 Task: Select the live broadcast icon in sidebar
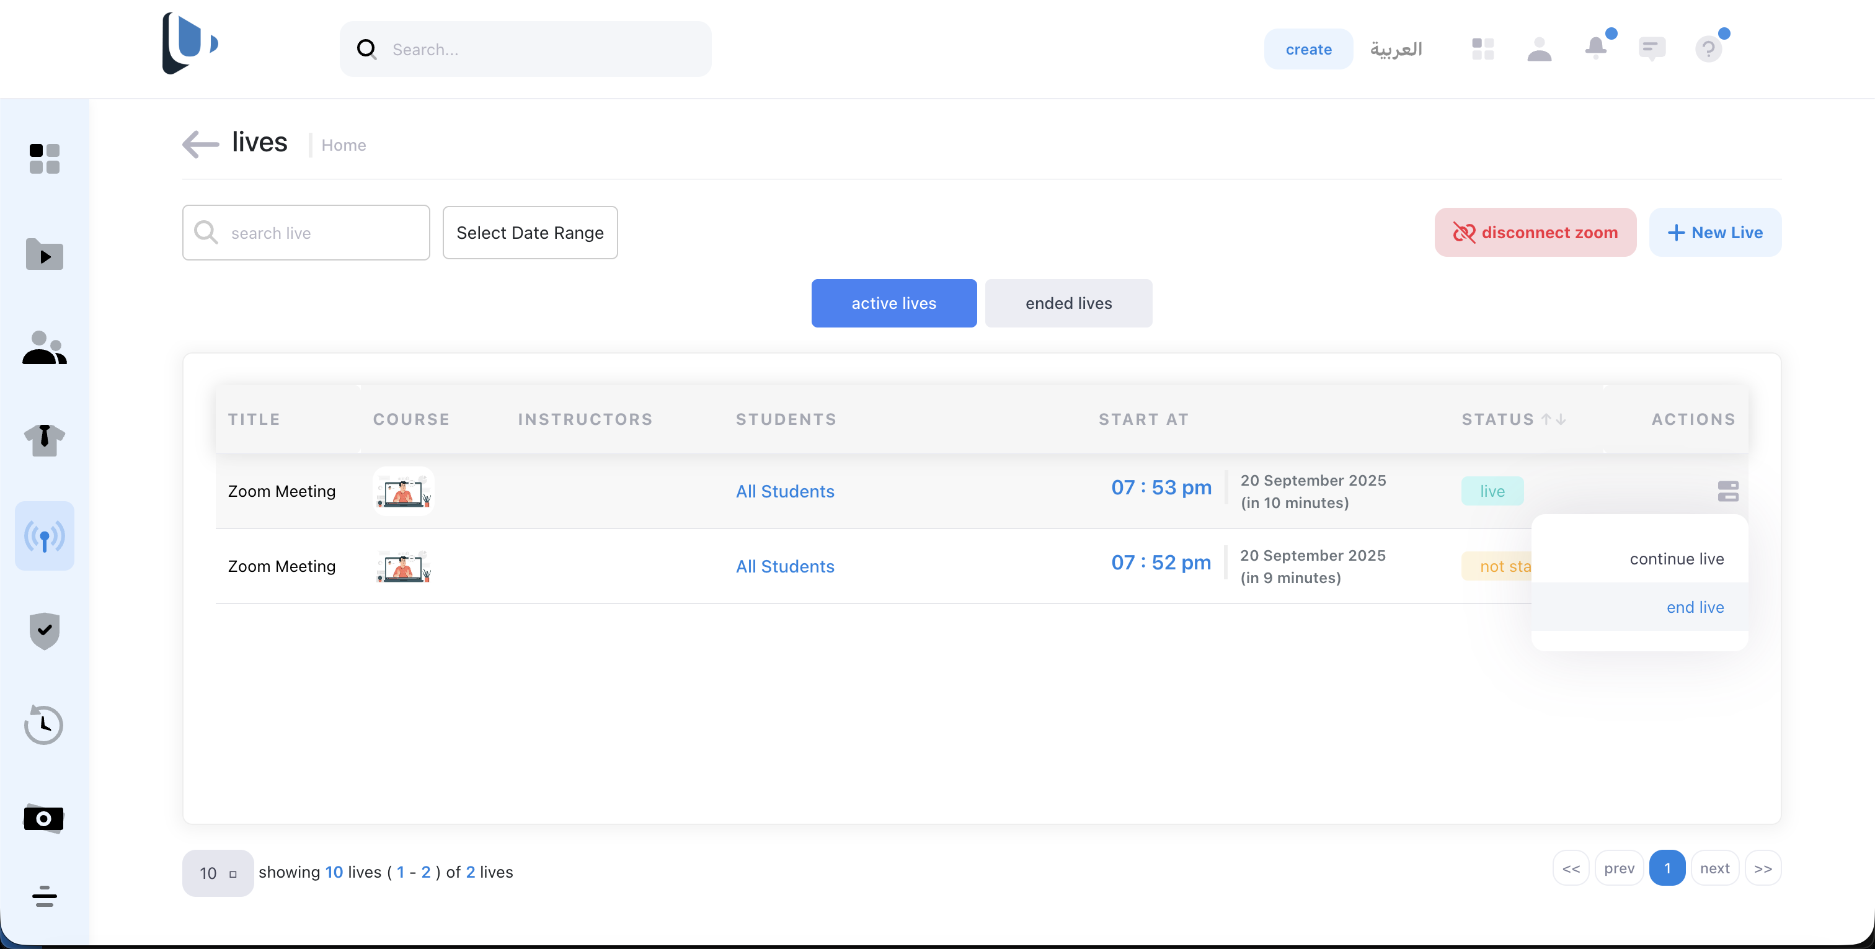45,536
